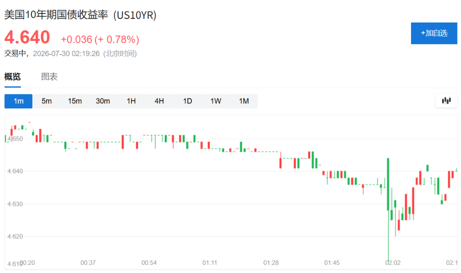Click the 4.630 price axis label

15,204
